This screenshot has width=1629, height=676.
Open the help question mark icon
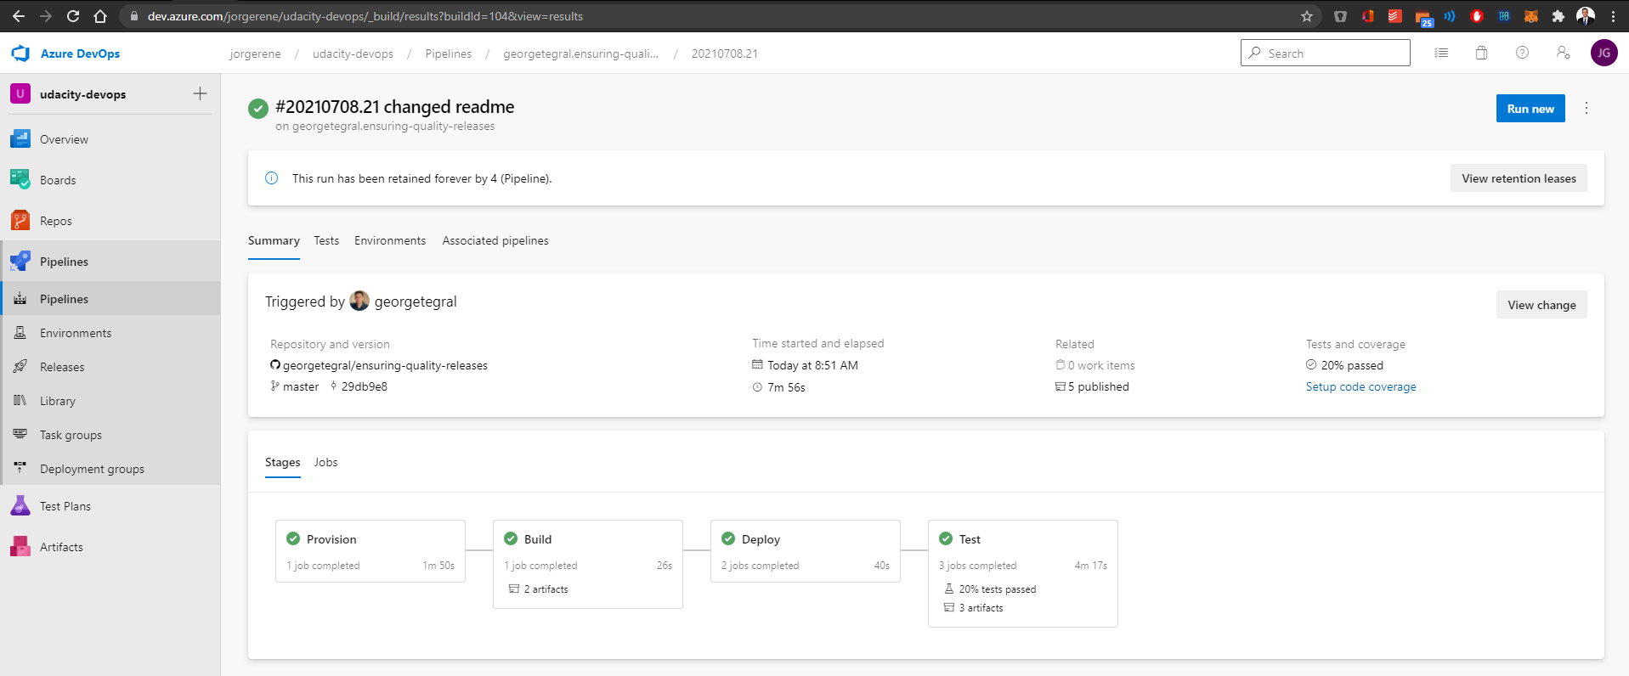pos(1522,53)
